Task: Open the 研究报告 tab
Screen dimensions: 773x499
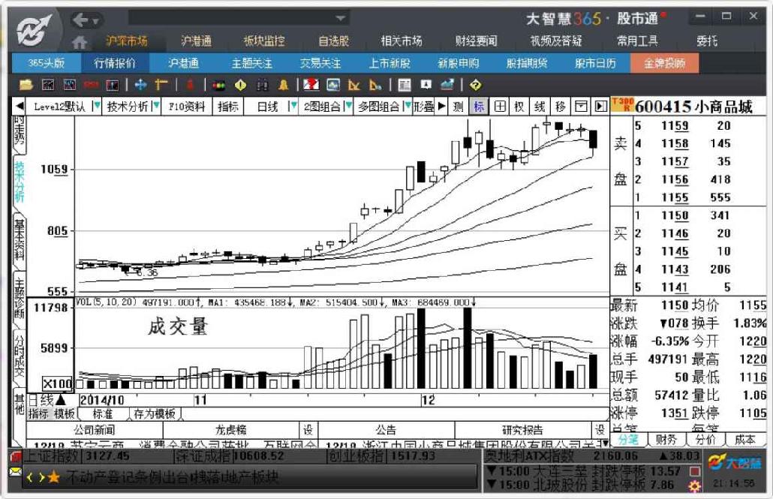Action: coord(522,429)
